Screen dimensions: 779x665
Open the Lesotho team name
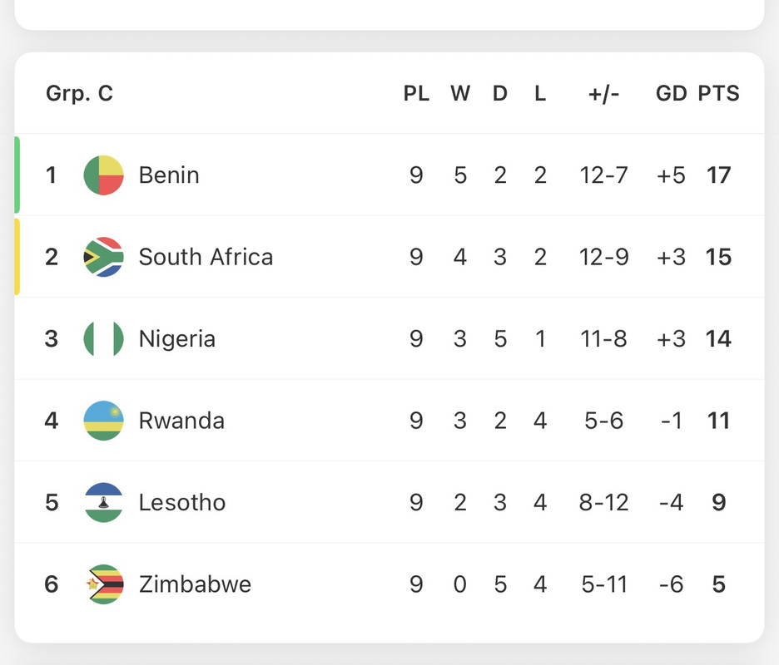182,502
